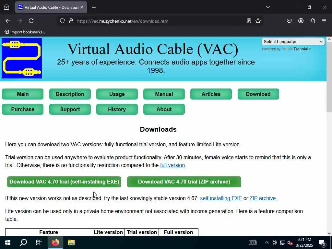Open the Purchase page
The image size is (332, 249).
pos(23,109)
